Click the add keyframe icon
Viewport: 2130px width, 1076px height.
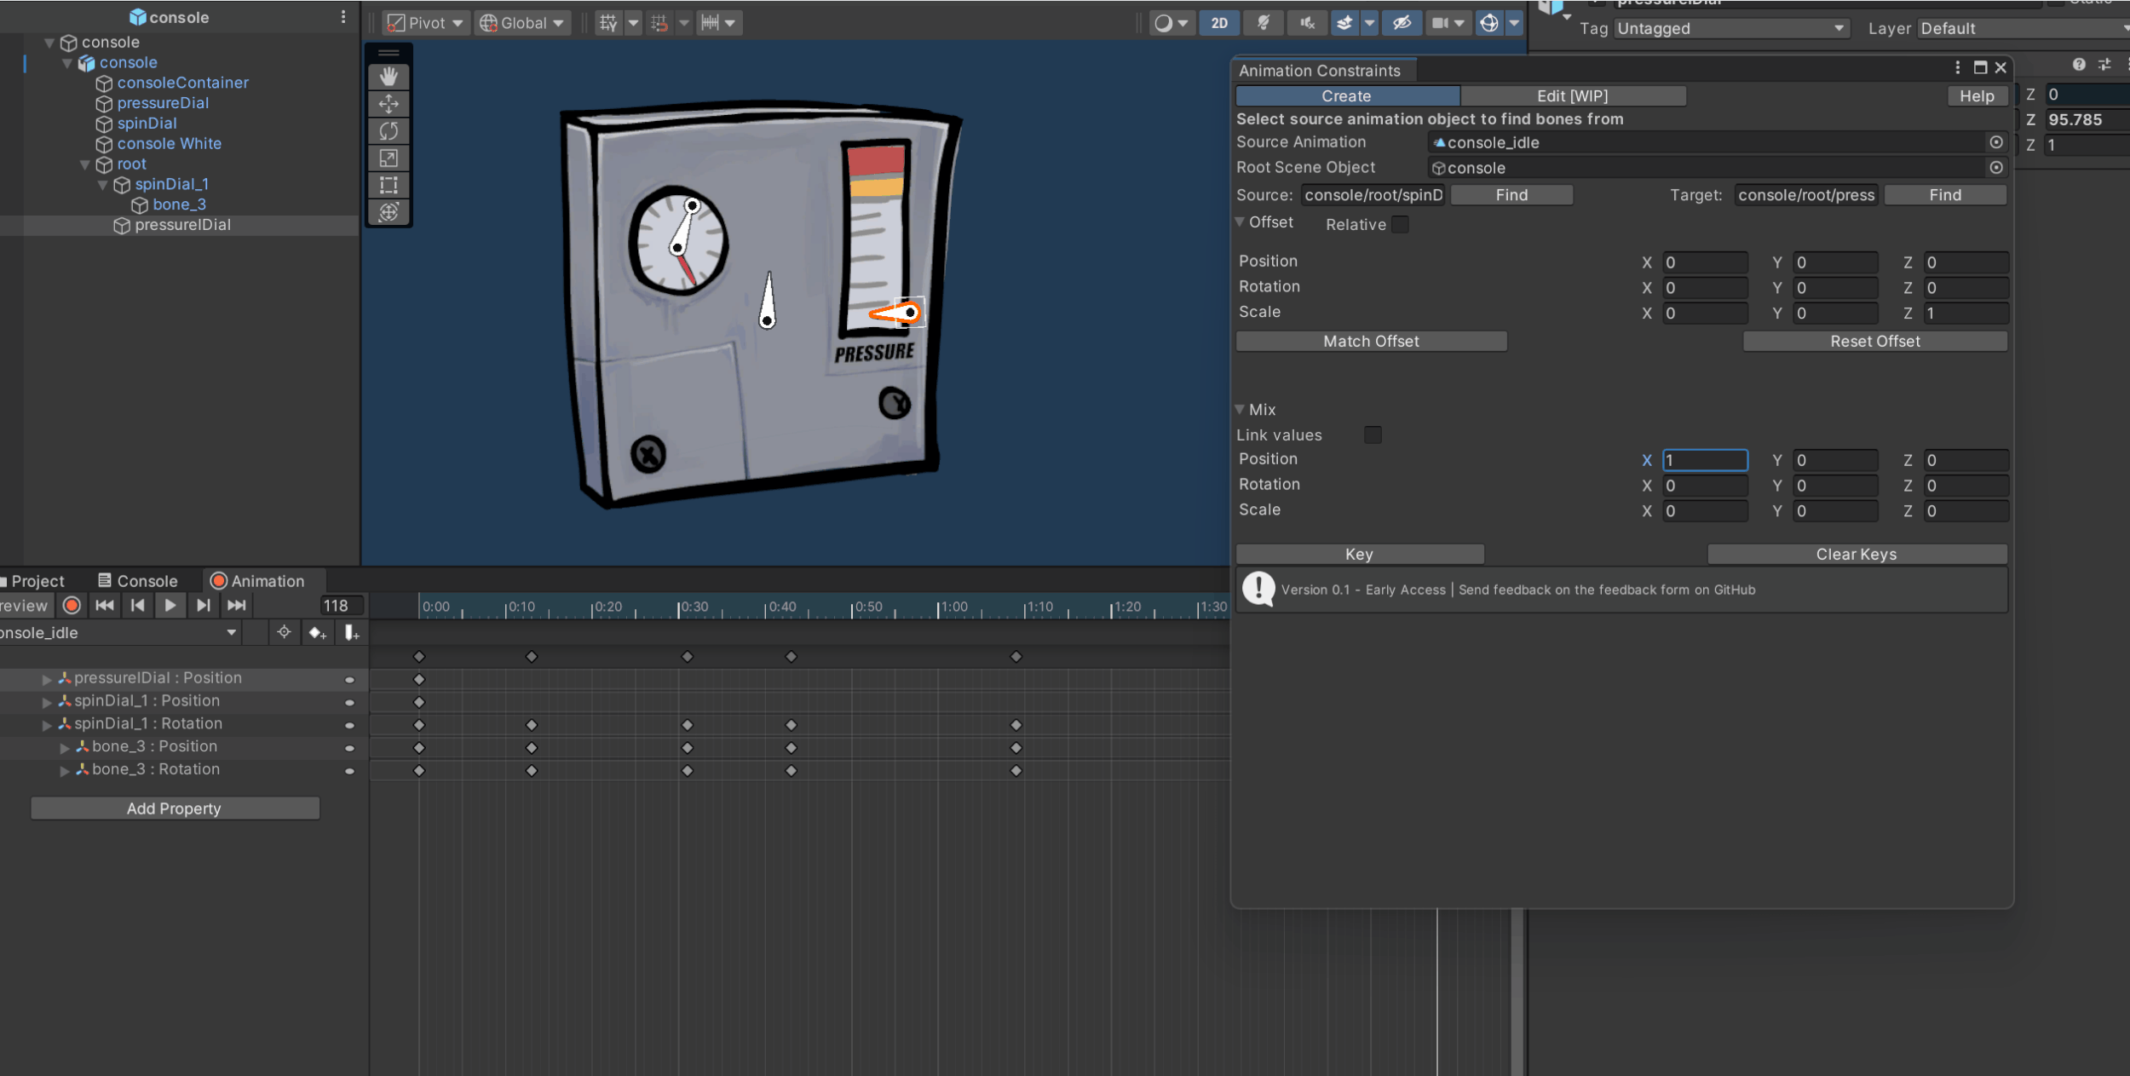click(x=318, y=633)
